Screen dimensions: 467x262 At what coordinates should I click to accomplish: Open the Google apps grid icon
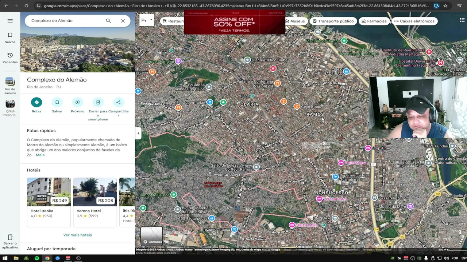(462, 20)
